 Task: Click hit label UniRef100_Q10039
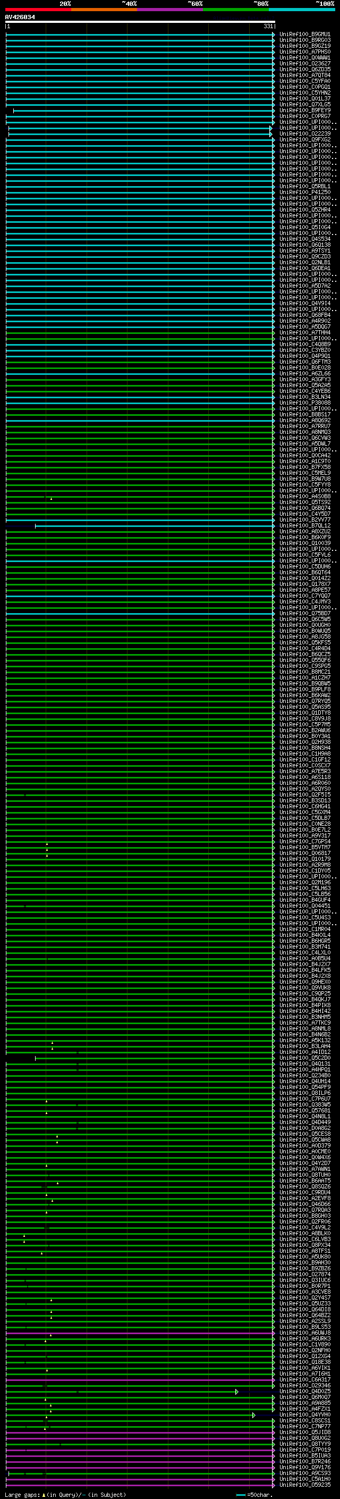click(x=304, y=543)
